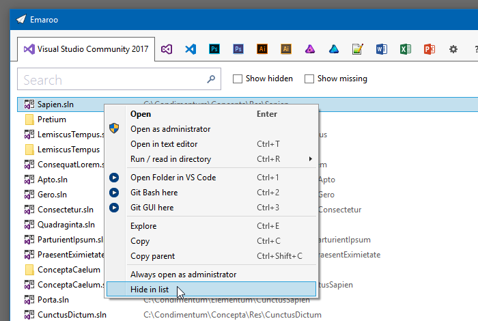478x321 pixels.
Task: Select Always open as administrator
Action: [211, 275]
